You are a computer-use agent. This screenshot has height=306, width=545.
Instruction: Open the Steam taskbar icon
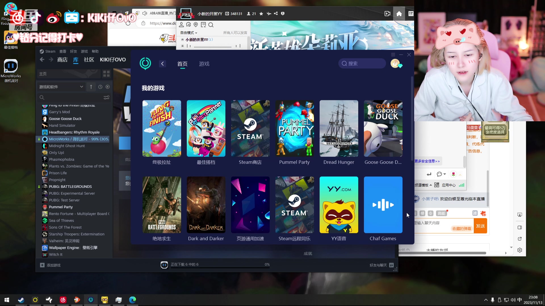[21, 300]
